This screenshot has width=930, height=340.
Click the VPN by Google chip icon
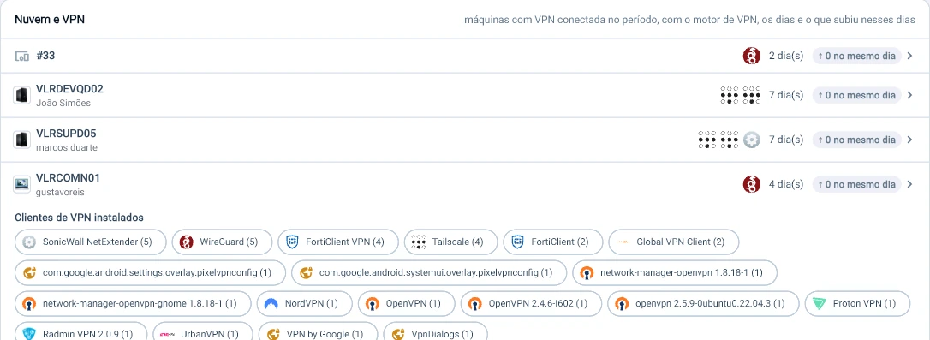pos(273,335)
